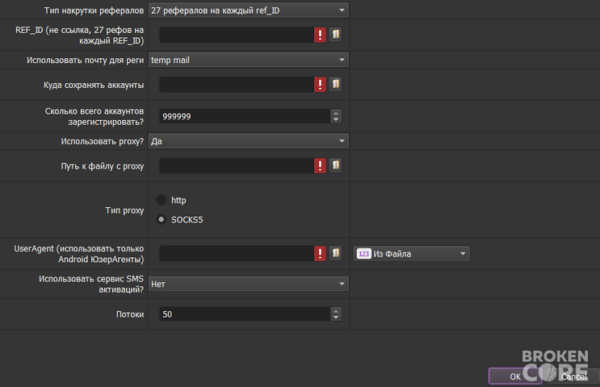Browse folder for saving accounts

click(x=336, y=85)
